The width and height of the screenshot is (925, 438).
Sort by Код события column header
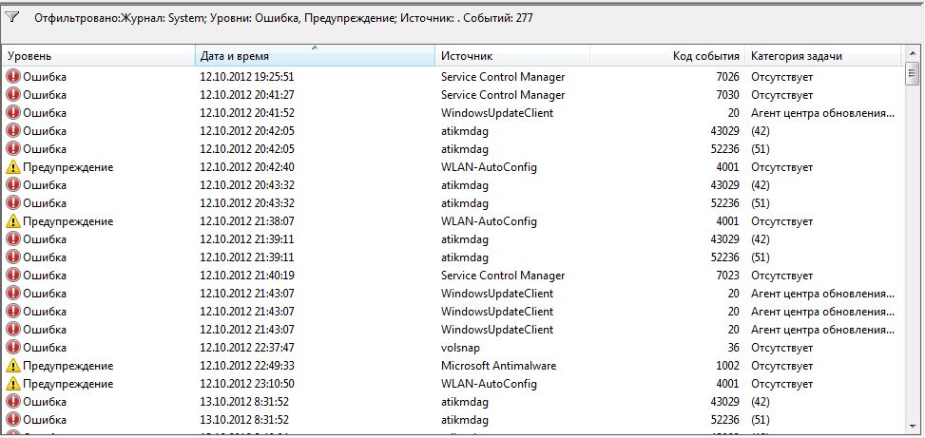(x=665, y=56)
